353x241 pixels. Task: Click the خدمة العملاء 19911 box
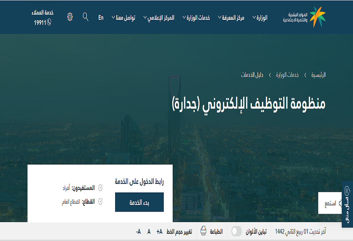pyautogui.click(x=42, y=17)
